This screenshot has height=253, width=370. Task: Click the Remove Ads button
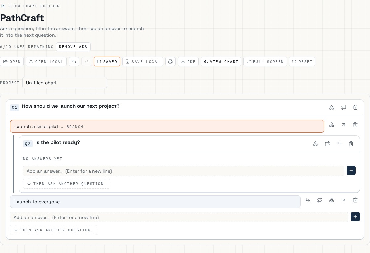(x=73, y=47)
